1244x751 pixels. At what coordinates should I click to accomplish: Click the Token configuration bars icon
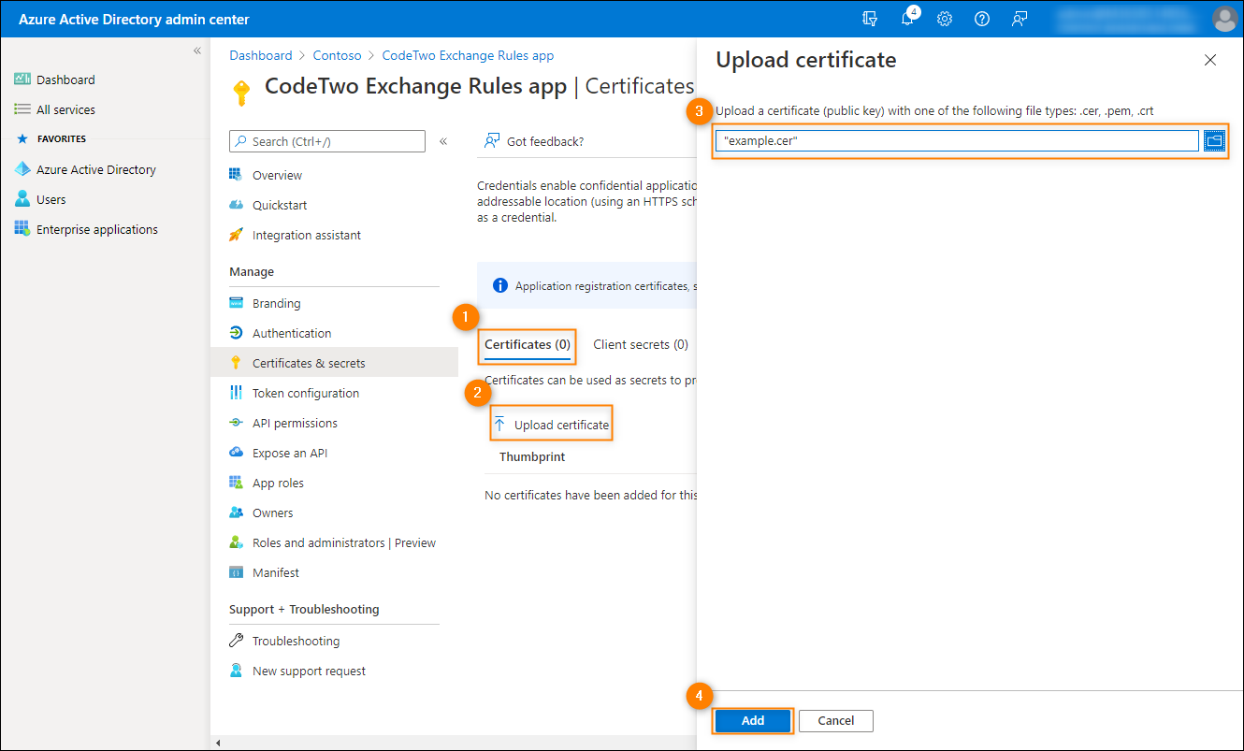pos(236,393)
